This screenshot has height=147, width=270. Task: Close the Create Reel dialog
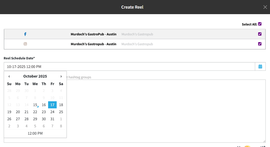[x=265, y=7]
